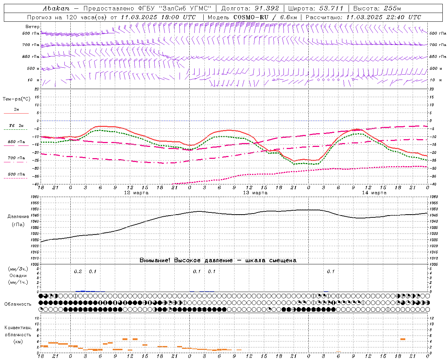Click the station name "Abakan" in header
Screen dimensions: 448x359
pyautogui.click(x=56, y=8)
